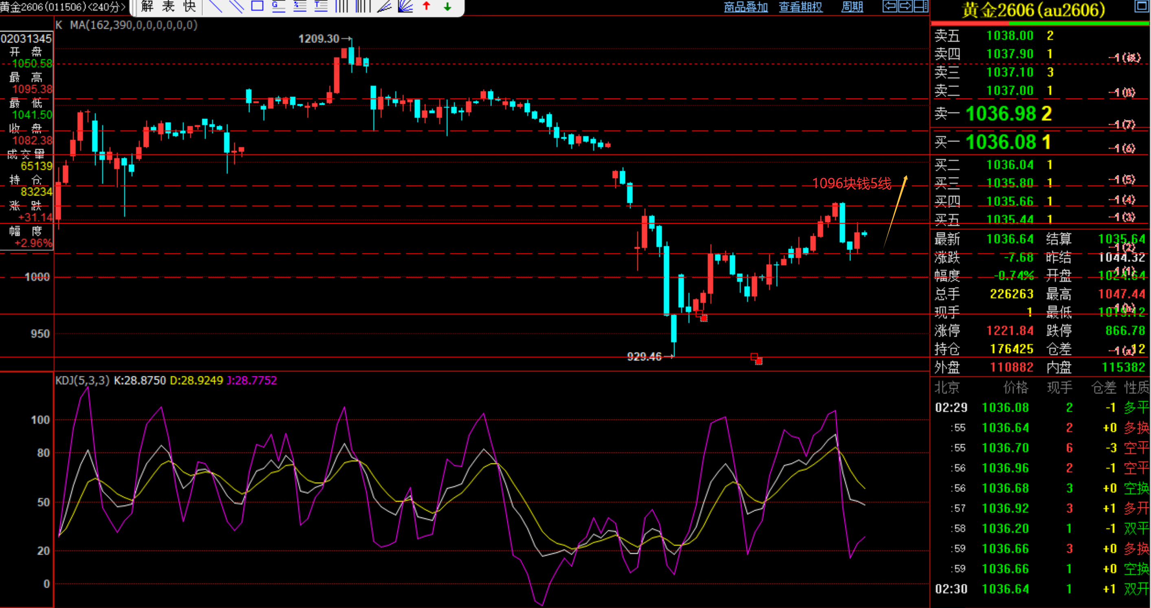Select the golden ratio lines tool
This screenshot has height=608, width=1151.
(x=278, y=6)
